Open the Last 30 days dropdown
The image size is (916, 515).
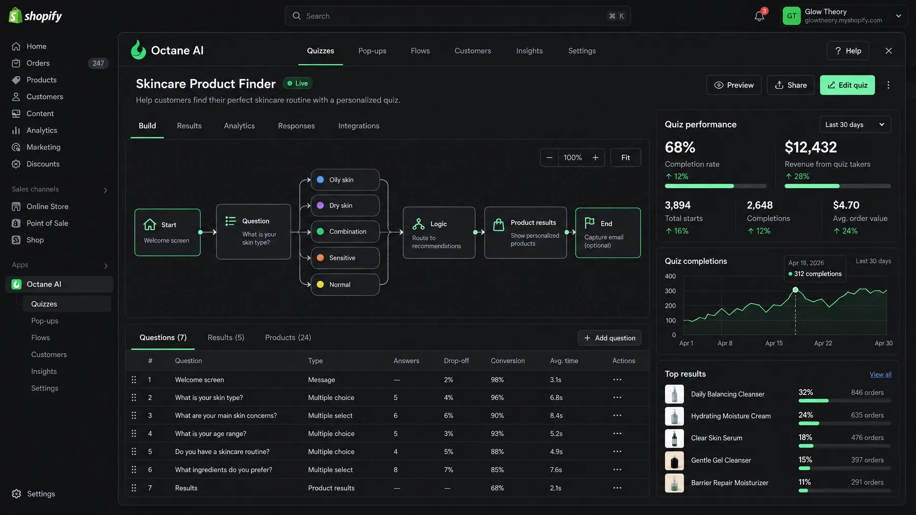pyautogui.click(x=855, y=125)
